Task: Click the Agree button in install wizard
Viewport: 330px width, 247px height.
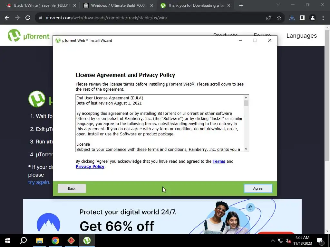Action: click(258, 188)
